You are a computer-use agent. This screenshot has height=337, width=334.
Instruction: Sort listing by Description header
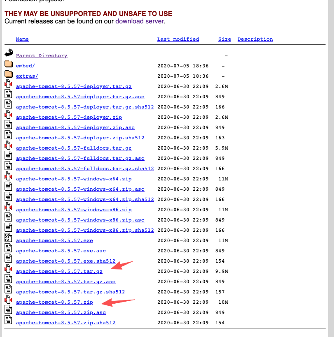(x=255, y=39)
